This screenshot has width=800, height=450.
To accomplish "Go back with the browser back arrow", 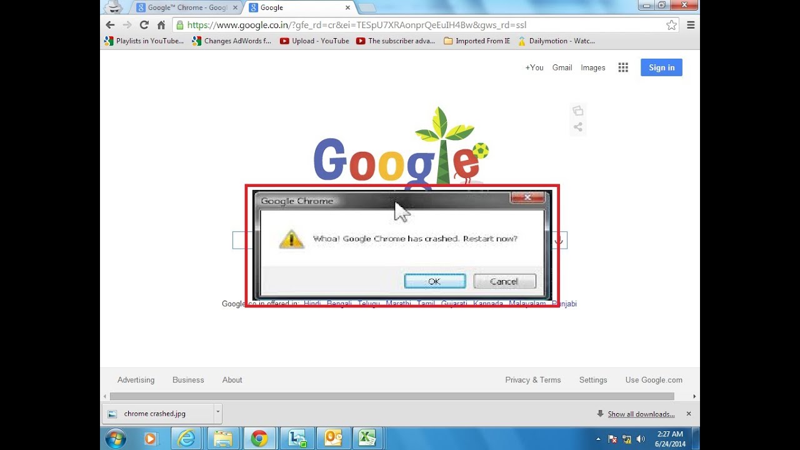I will coord(111,25).
